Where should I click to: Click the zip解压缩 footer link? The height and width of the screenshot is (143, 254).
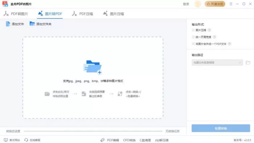click(162, 140)
